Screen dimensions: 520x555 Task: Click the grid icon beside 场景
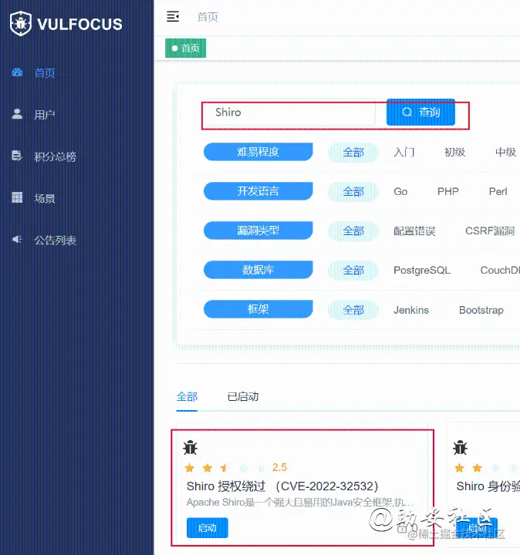tap(17, 197)
